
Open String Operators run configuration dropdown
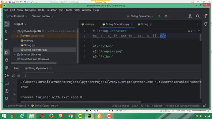pos(140,16)
